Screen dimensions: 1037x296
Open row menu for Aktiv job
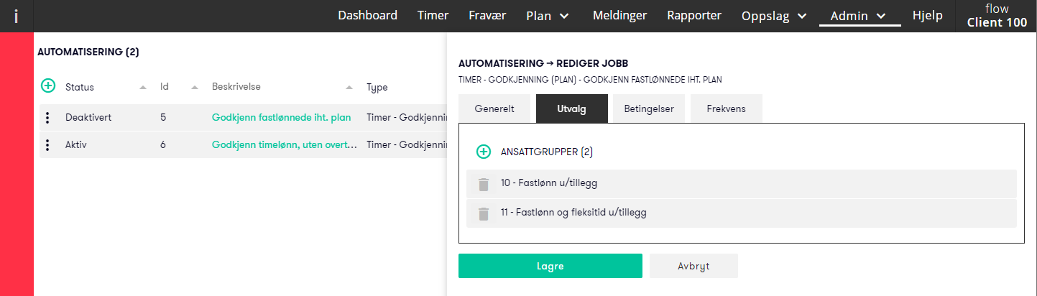tap(47, 144)
